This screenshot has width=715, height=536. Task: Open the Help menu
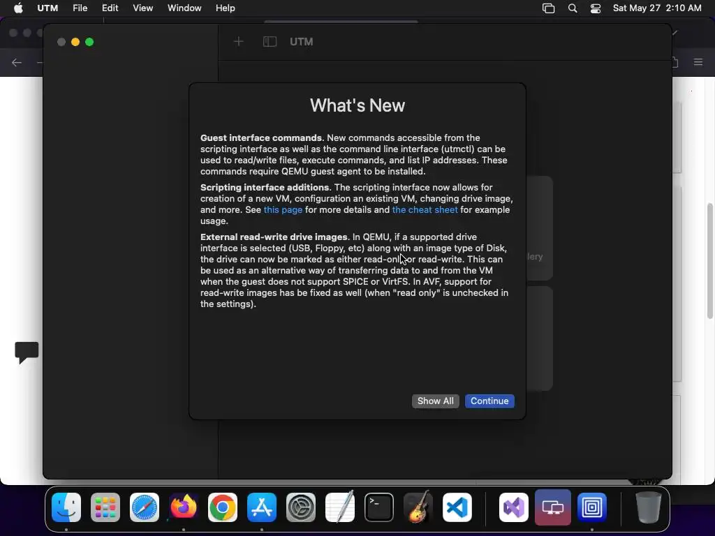click(x=226, y=8)
